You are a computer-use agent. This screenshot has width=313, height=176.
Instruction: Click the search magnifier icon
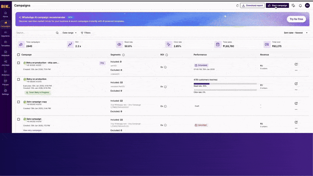point(57,33)
